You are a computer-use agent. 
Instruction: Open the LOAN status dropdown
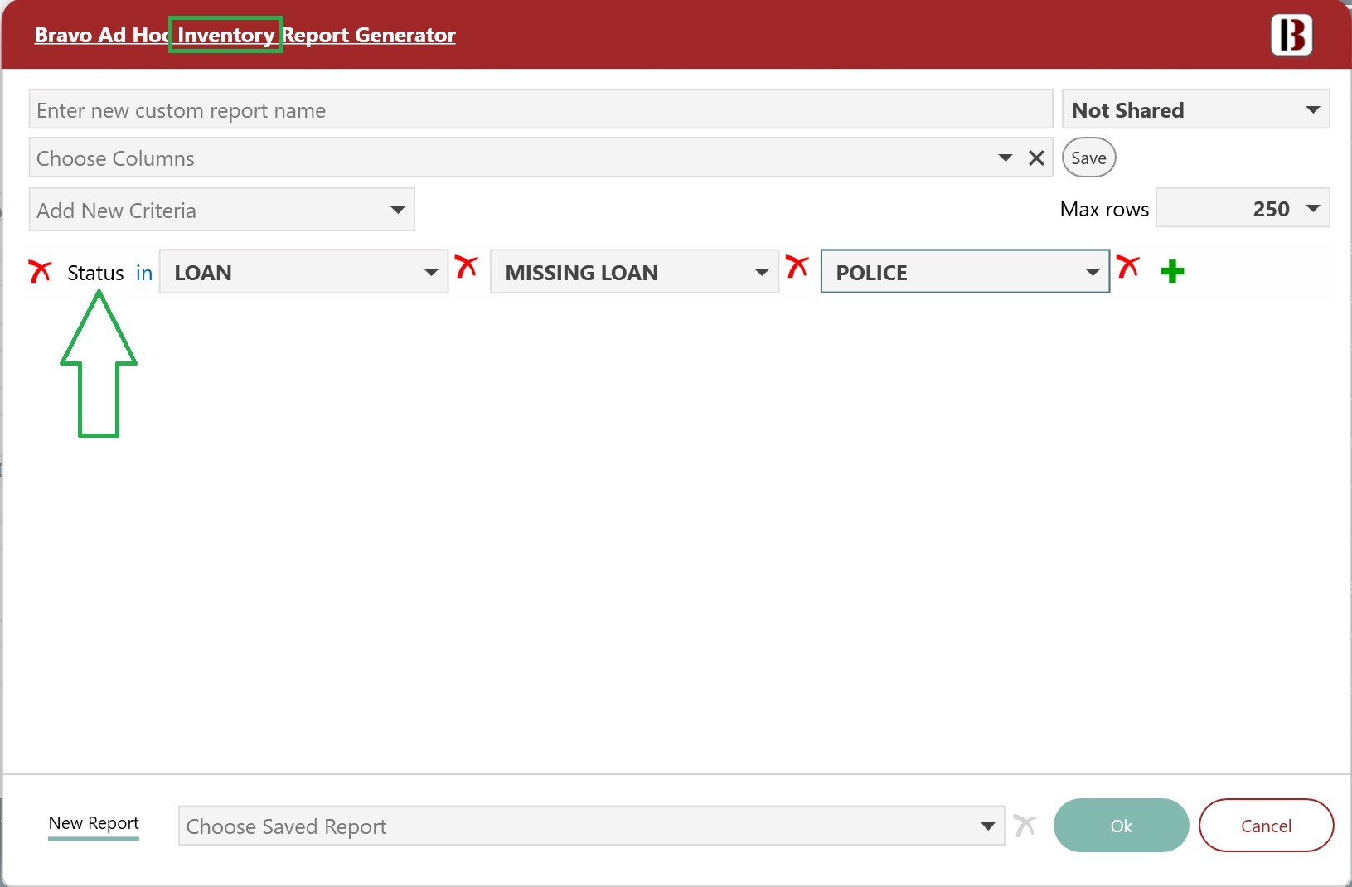[303, 272]
